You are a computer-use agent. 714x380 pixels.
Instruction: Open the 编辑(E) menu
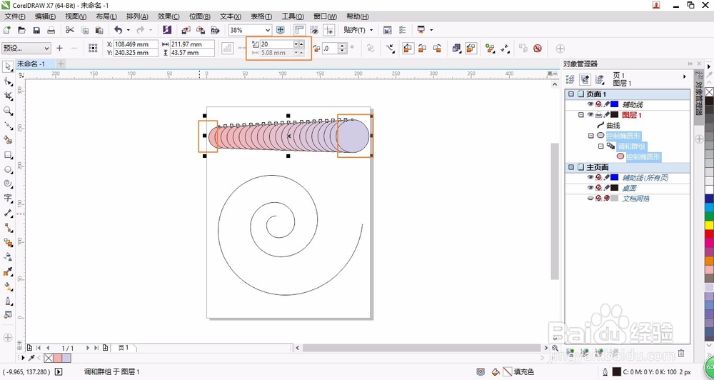45,16
